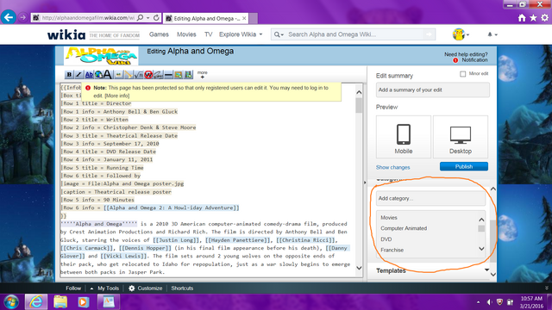552x310 pixels.
Task: Apply bold formatting in editor toolbar
Action: click(69, 75)
